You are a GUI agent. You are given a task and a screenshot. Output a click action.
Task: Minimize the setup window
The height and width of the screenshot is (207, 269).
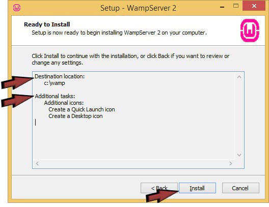click(x=222, y=7)
